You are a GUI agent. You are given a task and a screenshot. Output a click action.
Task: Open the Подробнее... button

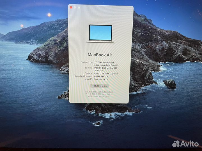tap(99, 86)
